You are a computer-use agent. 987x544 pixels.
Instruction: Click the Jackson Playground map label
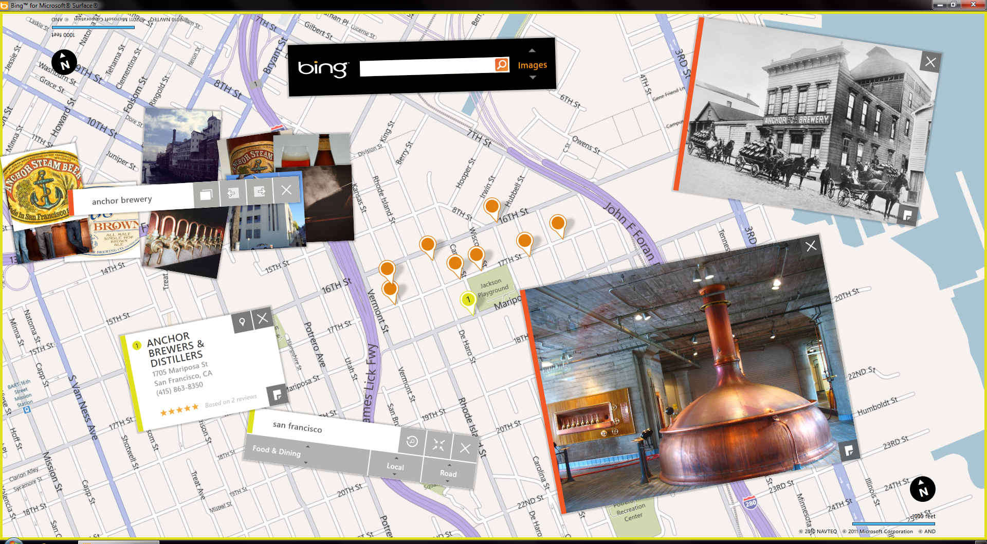tap(492, 287)
